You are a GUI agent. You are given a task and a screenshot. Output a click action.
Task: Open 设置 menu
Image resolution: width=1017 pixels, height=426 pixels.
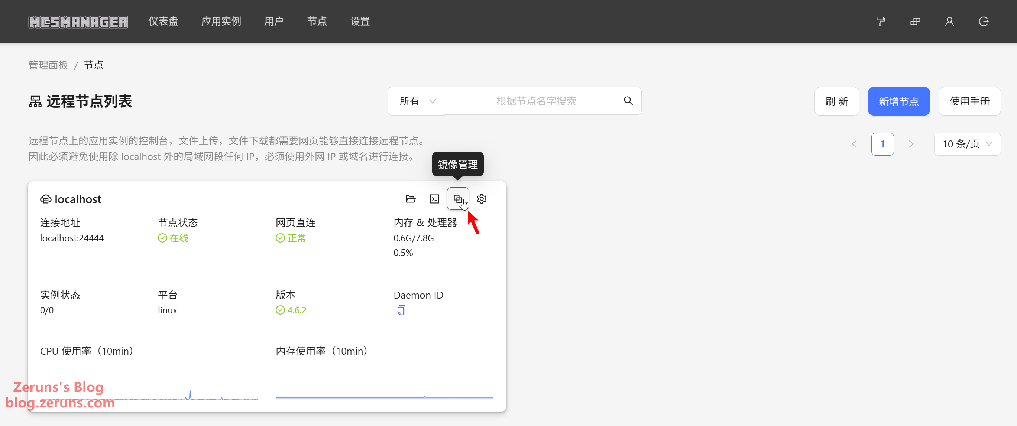point(360,21)
